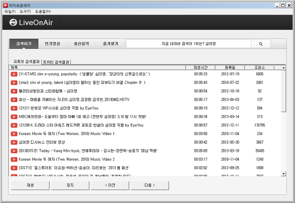Sort list by 등록일 column header

coord(230,68)
